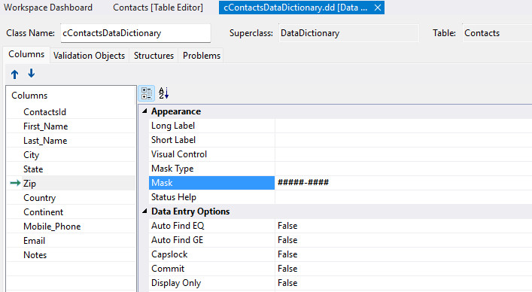This screenshot has height=292, width=532.
Task: Select the Mask Type property
Action: pos(211,169)
